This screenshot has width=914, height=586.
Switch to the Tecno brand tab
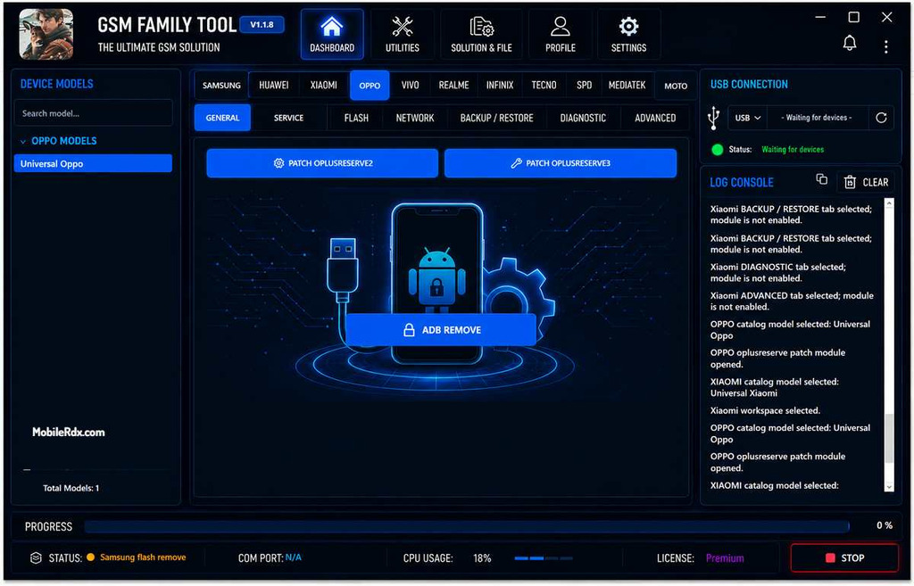coord(544,85)
